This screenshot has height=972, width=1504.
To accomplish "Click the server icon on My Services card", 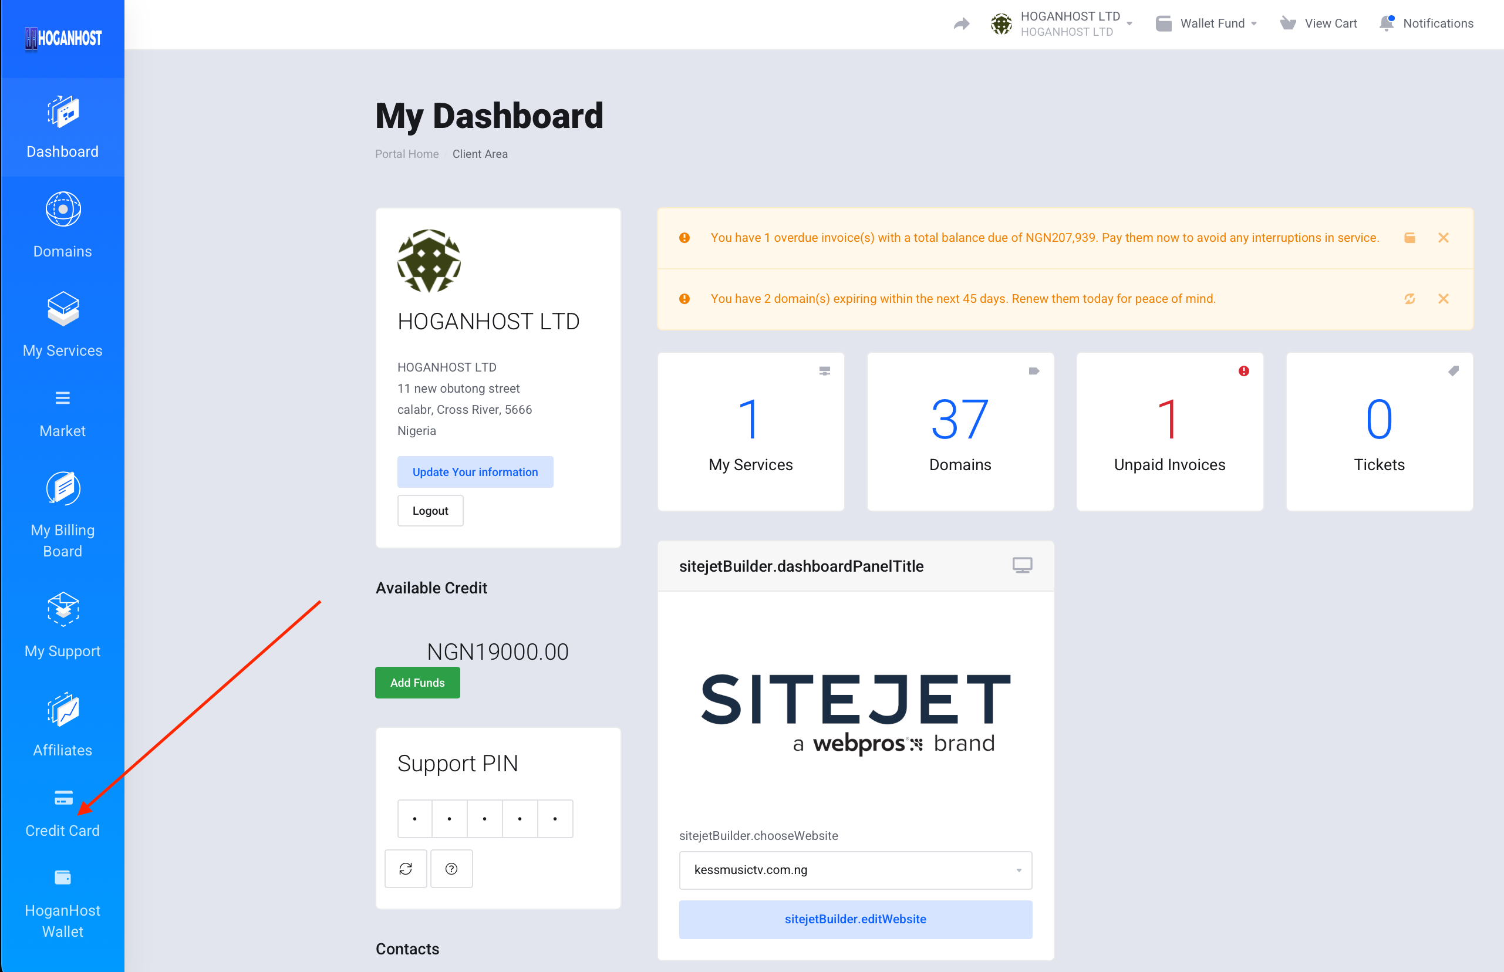I will click(x=824, y=371).
